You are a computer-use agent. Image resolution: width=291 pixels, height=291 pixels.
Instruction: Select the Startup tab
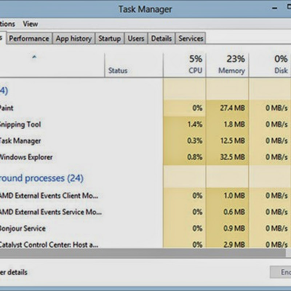[109, 39]
